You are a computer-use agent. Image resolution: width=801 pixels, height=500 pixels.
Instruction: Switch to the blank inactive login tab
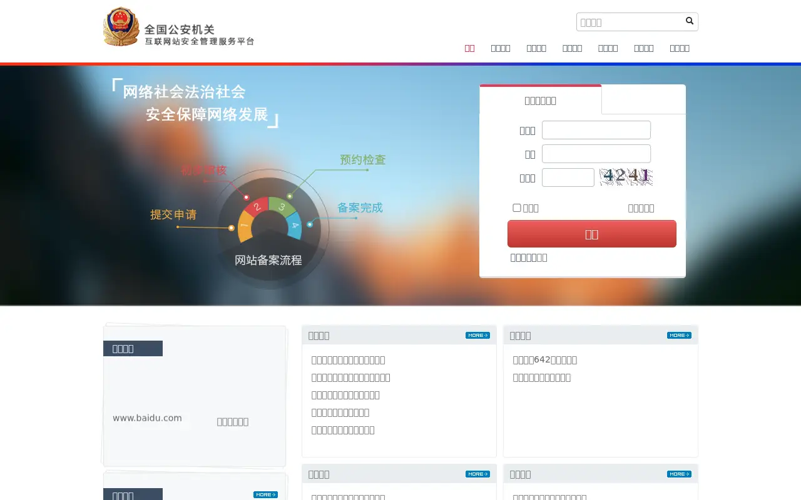(643, 100)
